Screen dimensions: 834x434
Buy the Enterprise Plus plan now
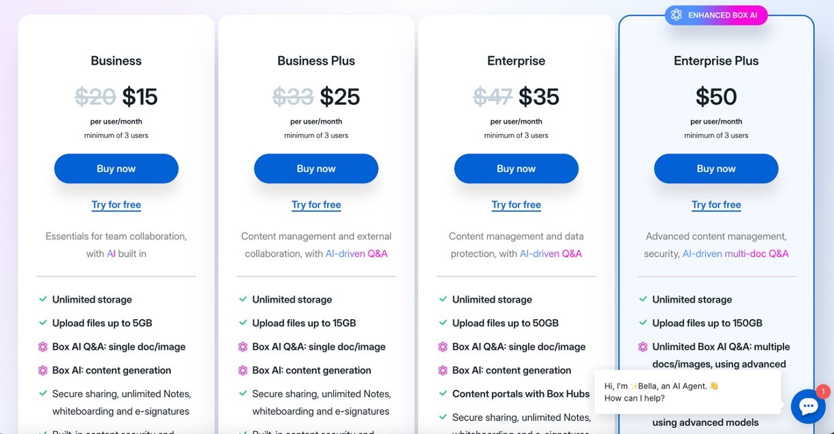click(x=715, y=169)
